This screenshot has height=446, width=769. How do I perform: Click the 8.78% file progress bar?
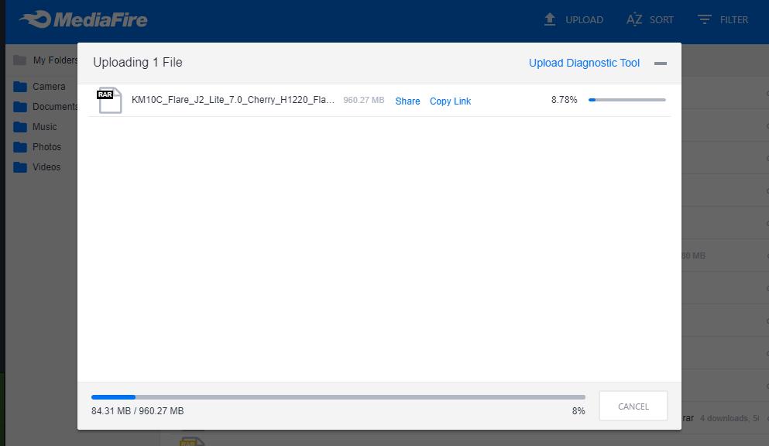tap(627, 100)
